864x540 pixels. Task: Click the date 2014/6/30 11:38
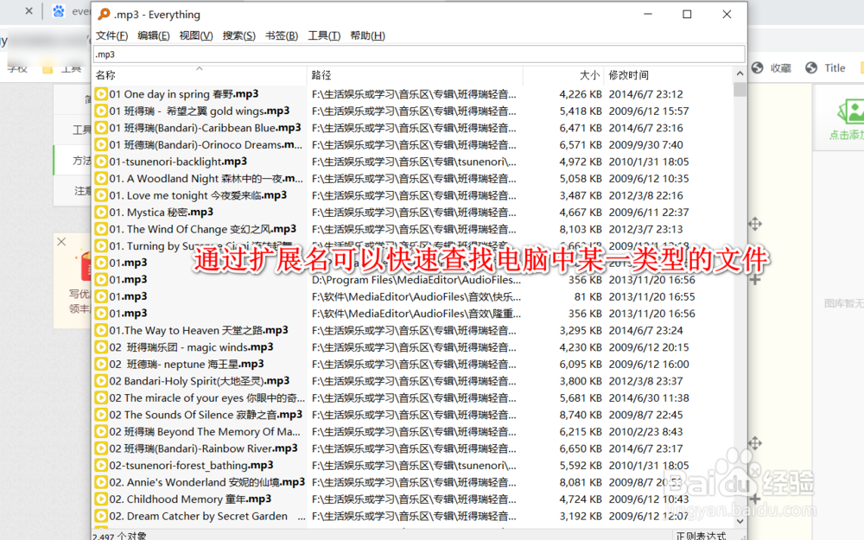649,397
